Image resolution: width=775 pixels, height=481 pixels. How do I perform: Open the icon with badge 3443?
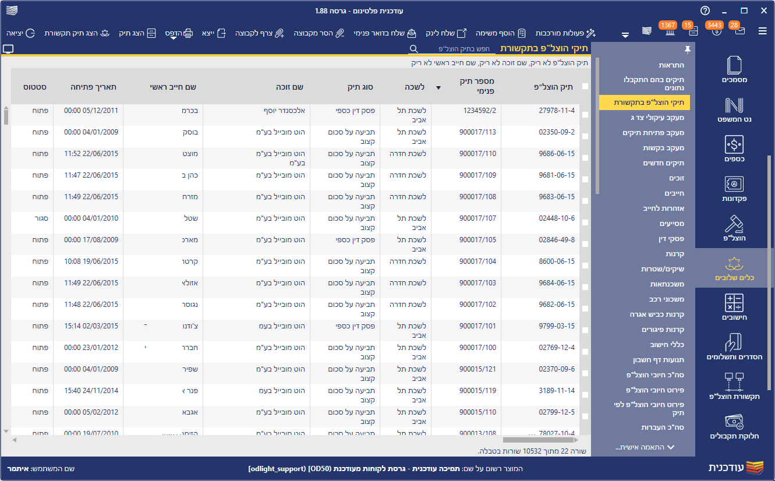pos(717,31)
